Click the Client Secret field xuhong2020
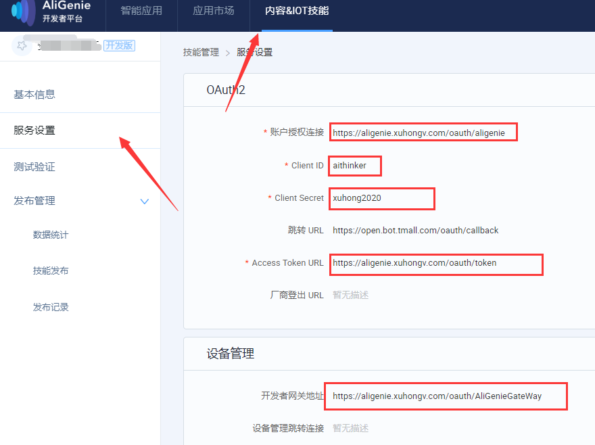This screenshot has width=595, height=445. click(382, 199)
